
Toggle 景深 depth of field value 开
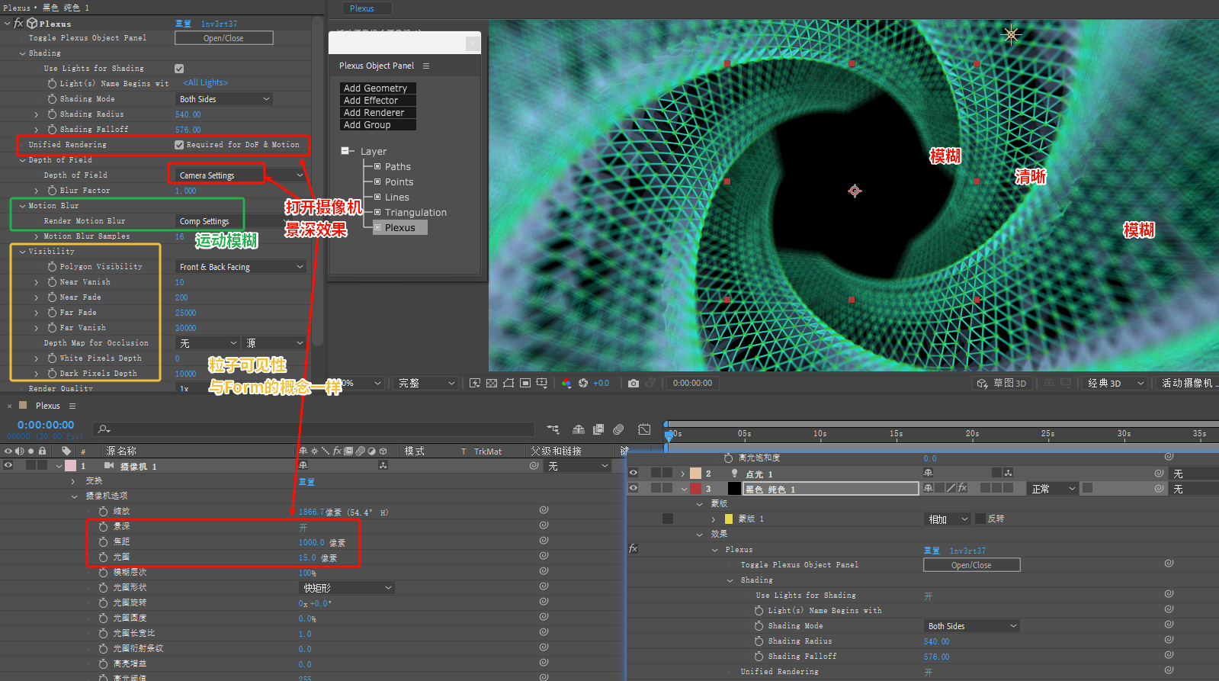[303, 527]
